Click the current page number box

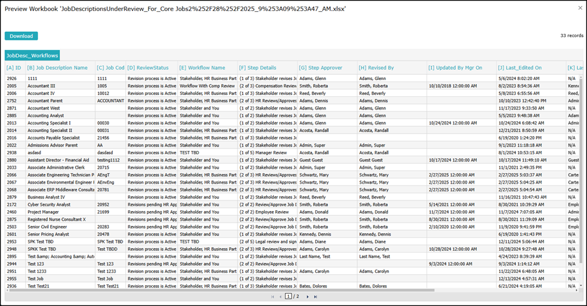point(288,296)
